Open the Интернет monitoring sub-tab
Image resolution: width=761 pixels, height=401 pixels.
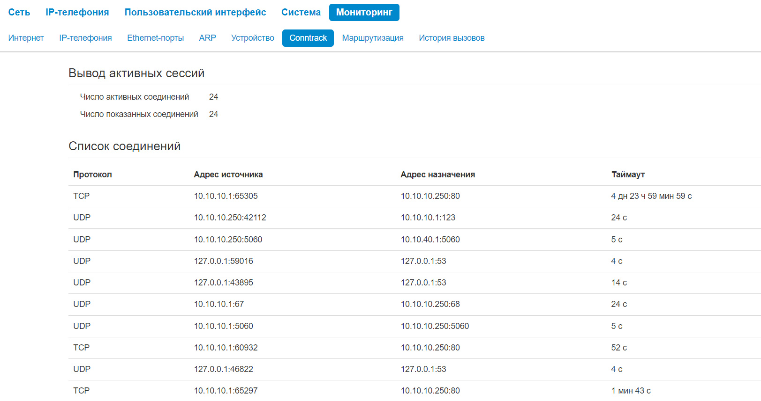click(x=26, y=38)
